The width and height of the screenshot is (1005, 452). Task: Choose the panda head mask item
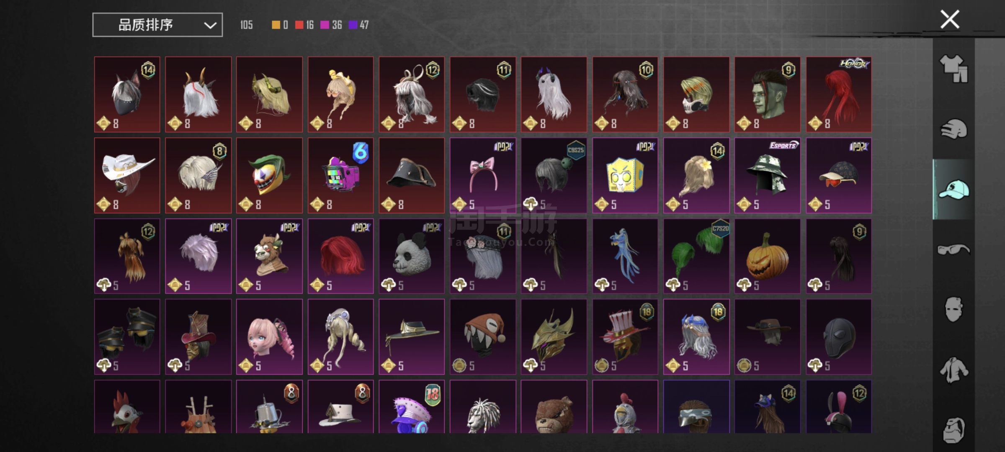pos(412,256)
